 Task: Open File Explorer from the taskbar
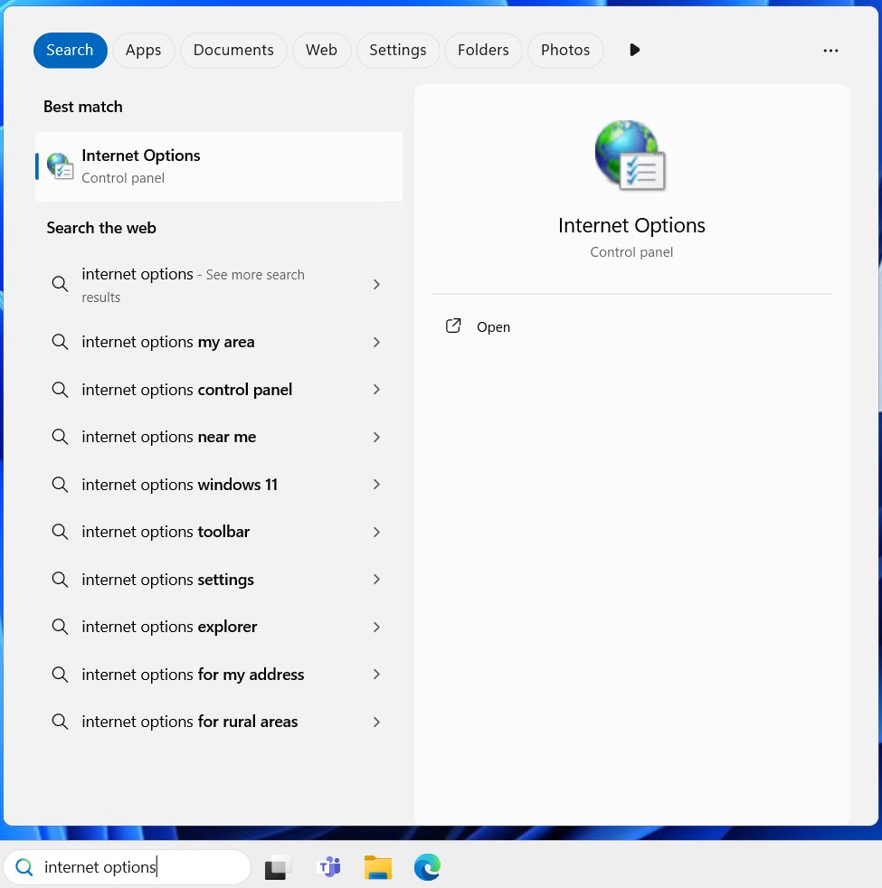tap(378, 867)
